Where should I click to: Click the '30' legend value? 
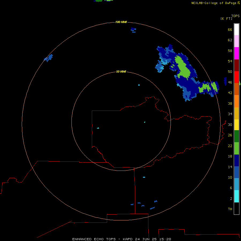coord(230,125)
